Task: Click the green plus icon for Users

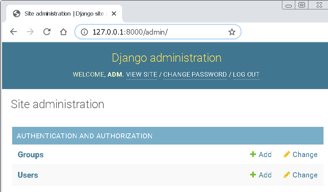Action: (x=253, y=175)
